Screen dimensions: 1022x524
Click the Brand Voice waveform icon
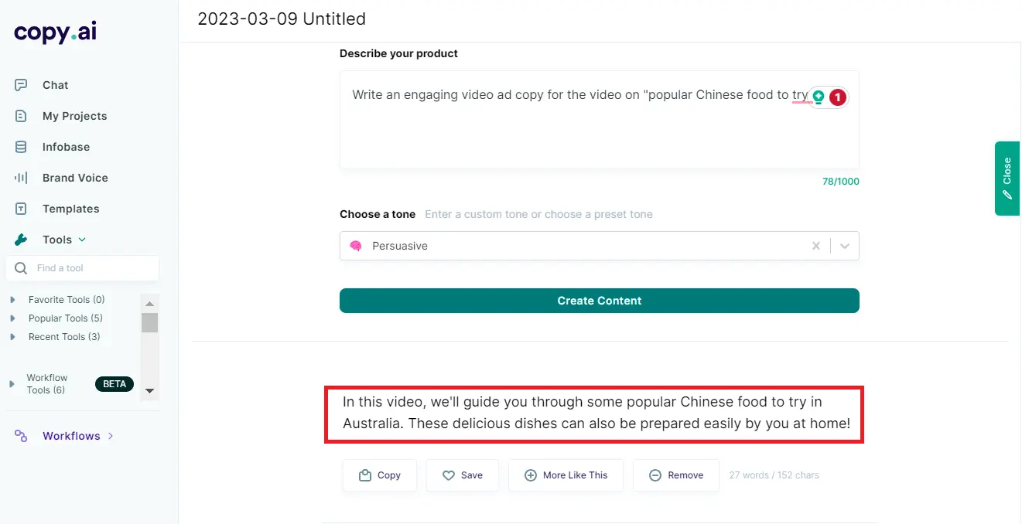point(21,178)
